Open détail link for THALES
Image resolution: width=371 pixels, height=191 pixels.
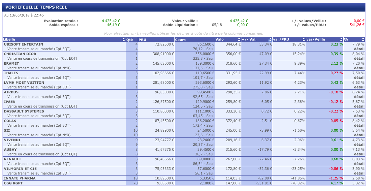point(359,78)
